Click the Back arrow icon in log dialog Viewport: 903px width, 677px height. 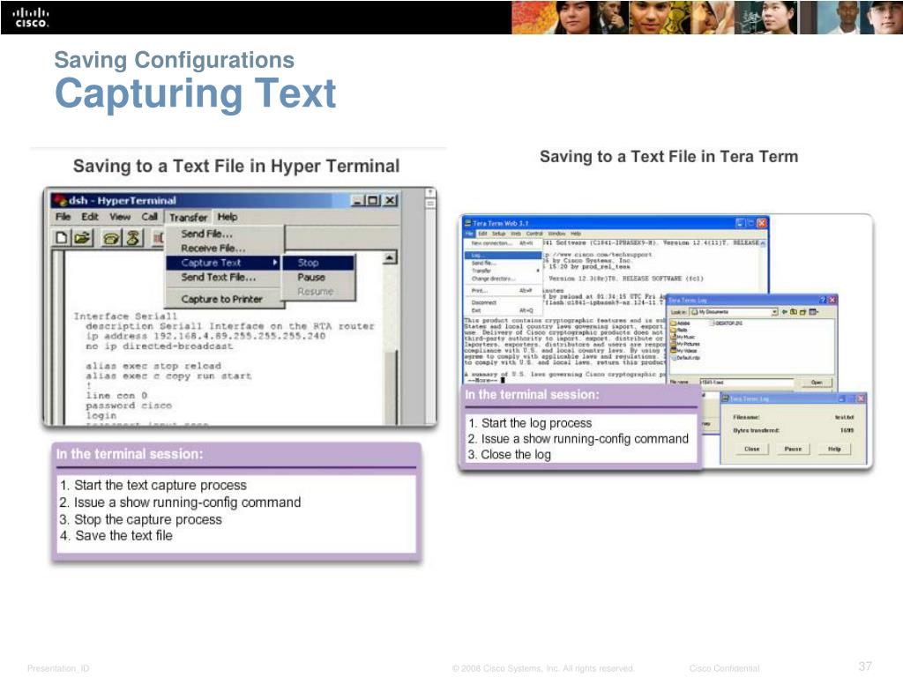click(x=784, y=312)
